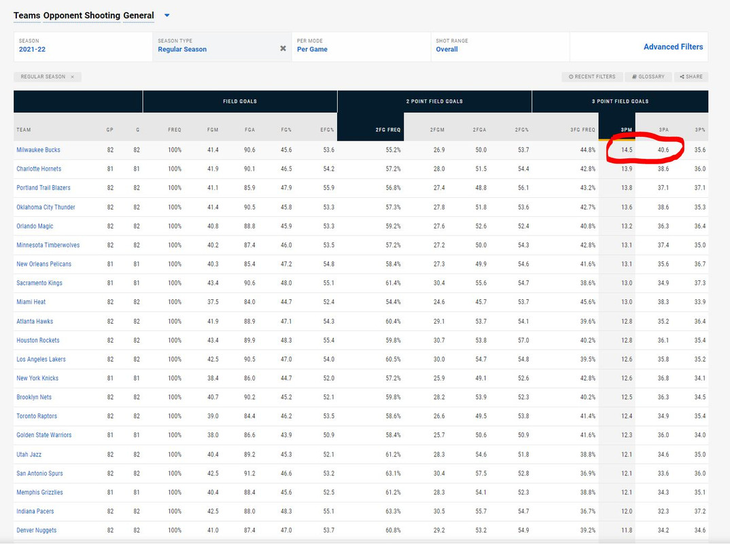
Task: Open Oklahoma City Thunder team link
Action: tap(46, 207)
